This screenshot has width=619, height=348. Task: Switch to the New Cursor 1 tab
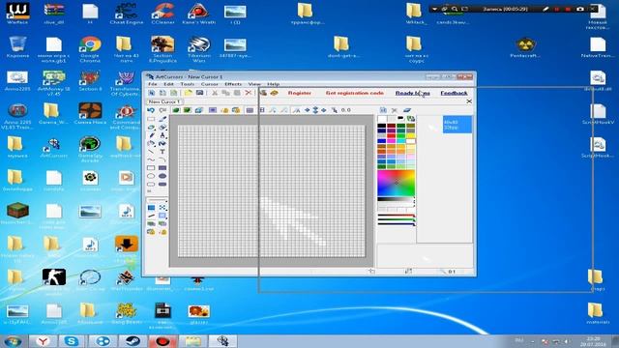164,101
